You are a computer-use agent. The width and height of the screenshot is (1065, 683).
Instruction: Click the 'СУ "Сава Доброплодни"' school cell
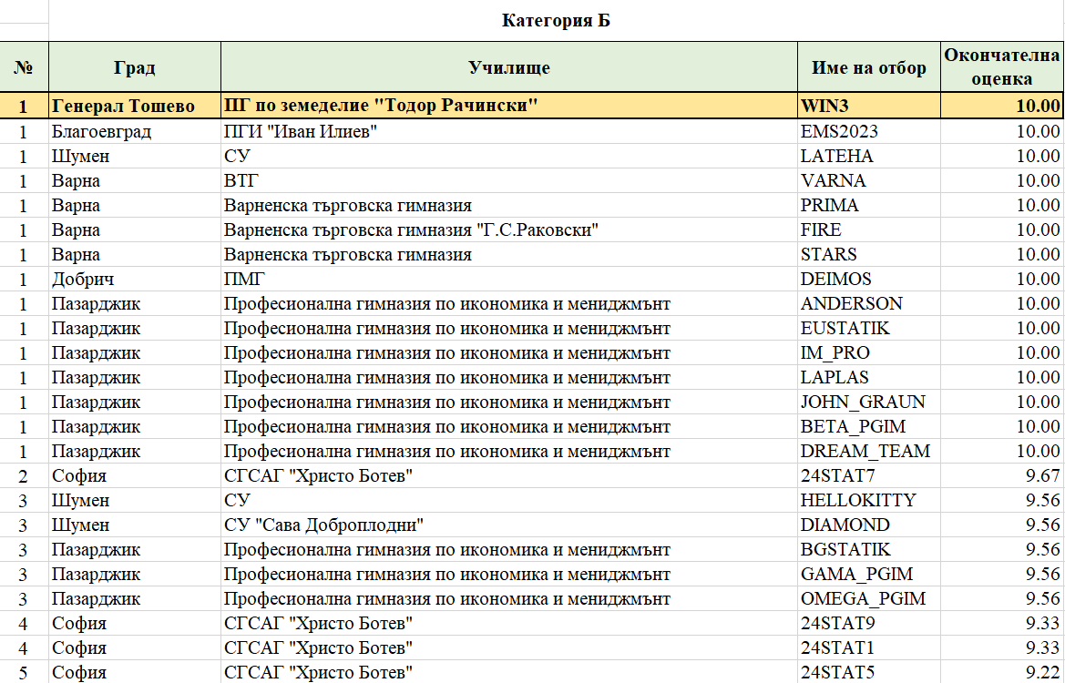tap(508, 525)
